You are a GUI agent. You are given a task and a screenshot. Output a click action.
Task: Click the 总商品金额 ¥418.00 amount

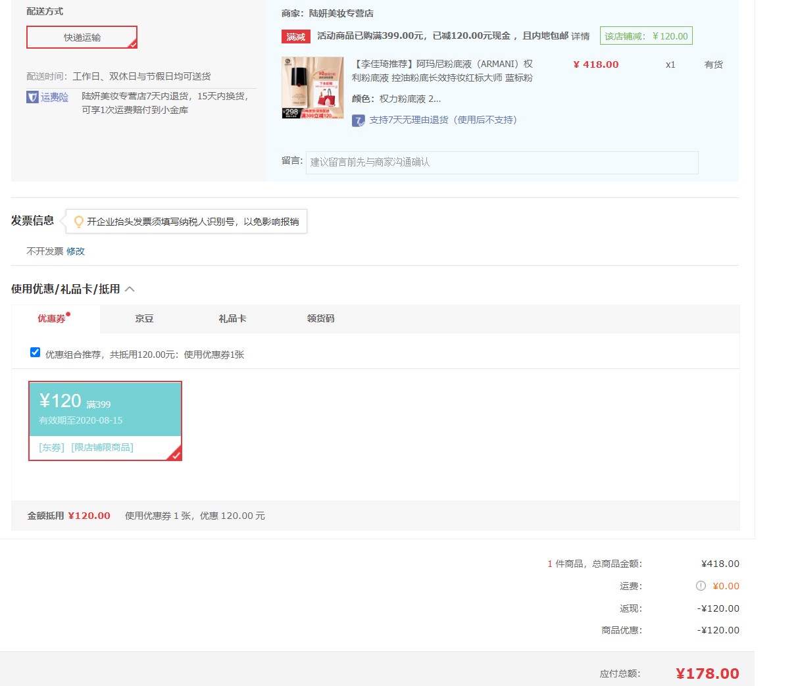720,564
